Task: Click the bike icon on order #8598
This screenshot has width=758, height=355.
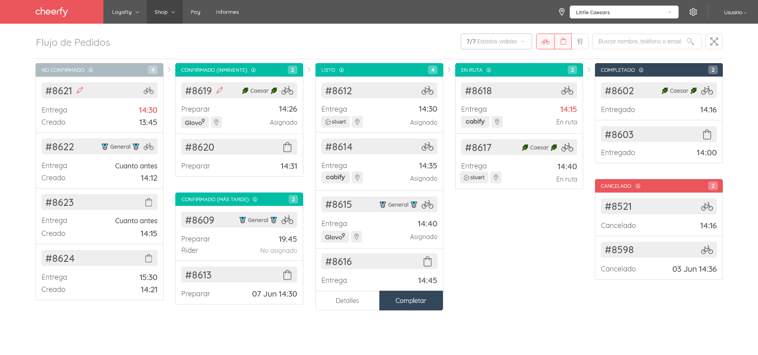Action: (x=707, y=250)
